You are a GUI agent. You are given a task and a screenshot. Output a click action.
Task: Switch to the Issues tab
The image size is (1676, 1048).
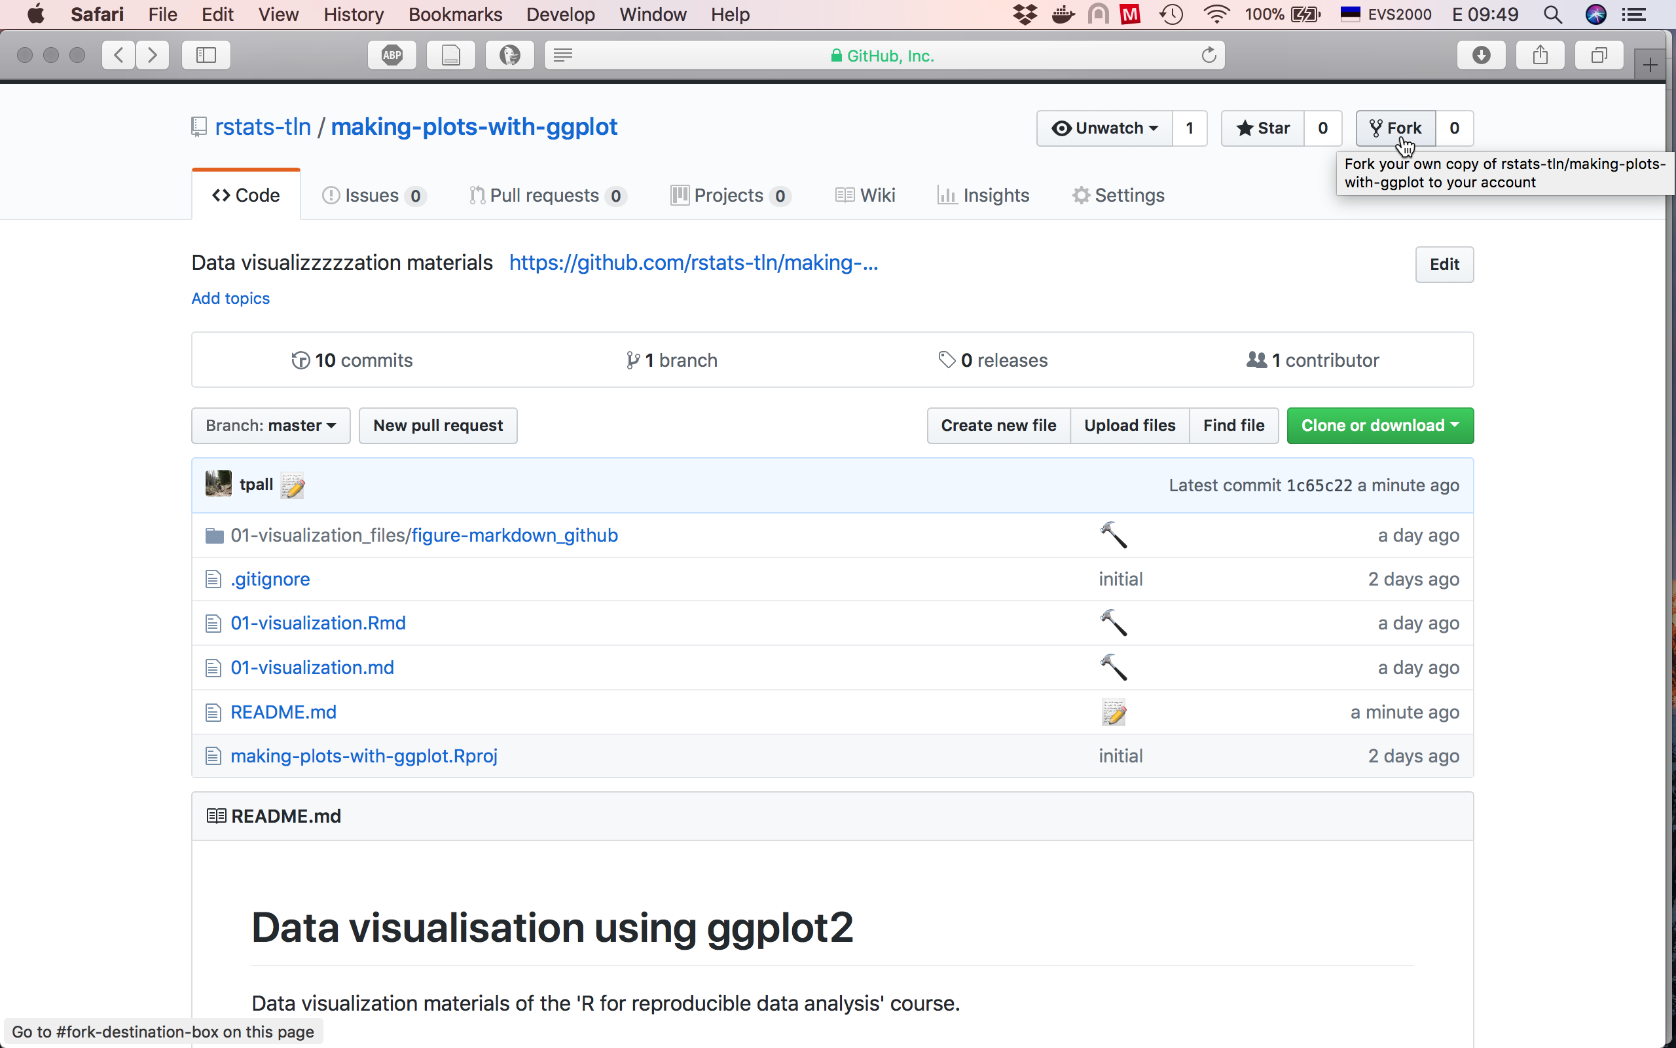tap(373, 195)
